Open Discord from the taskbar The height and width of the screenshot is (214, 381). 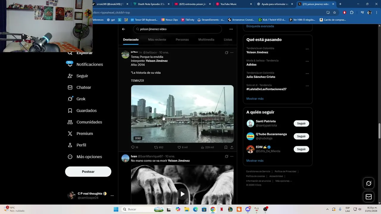pyautogui.click(x=248, y=209)
